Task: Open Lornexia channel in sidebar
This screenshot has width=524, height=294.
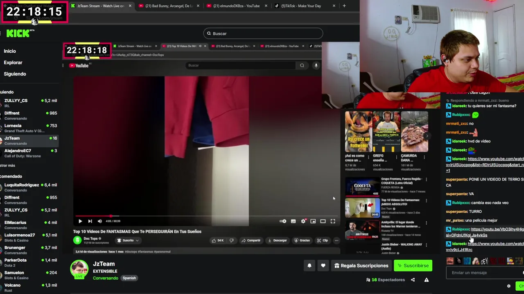Action: point(29,128)
